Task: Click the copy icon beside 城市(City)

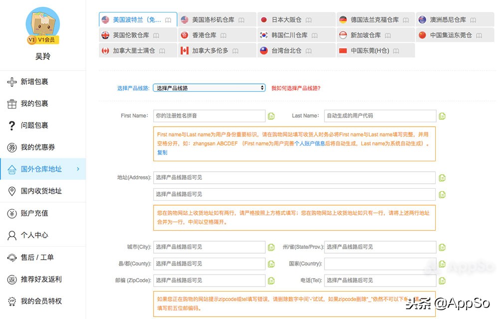Action: click(271, 247)
